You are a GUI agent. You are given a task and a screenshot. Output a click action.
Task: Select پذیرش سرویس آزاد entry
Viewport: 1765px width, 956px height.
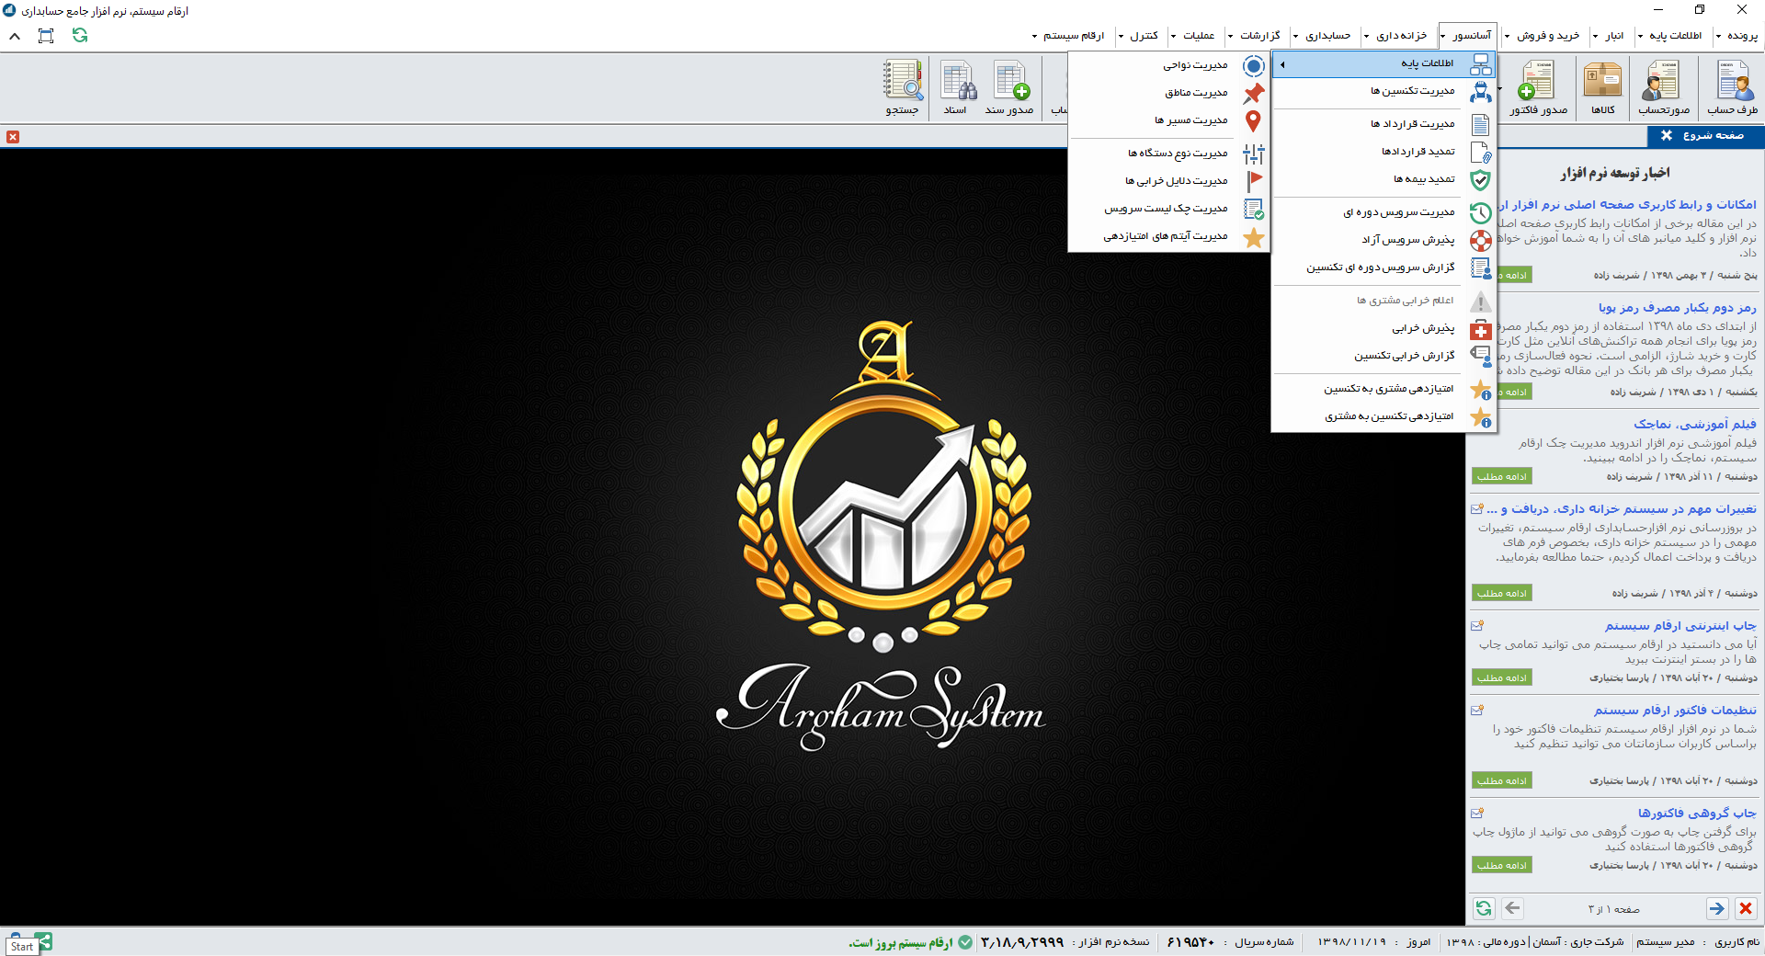[1384, 240]
